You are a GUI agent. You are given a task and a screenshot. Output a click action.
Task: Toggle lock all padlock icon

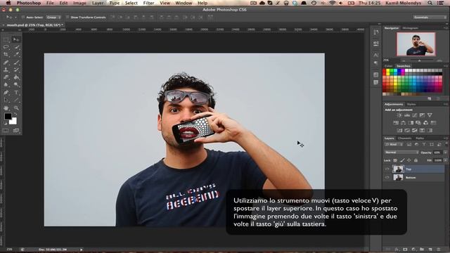(x=416, y=160)
